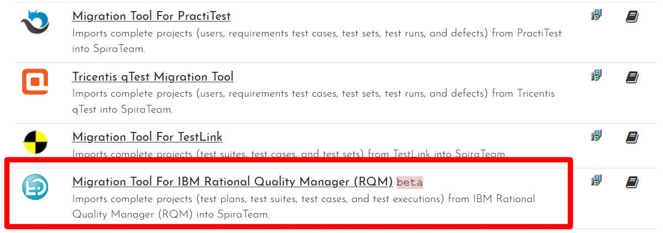Click the yellow-black TestLink logo icon
The height and width of the screenshot is (233, 663).
click(x=35, y=142)
